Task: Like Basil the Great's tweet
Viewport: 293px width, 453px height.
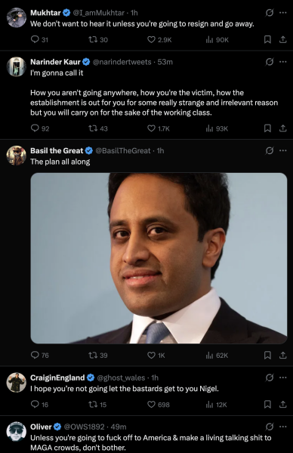Action: pyautogui.click(x=152, y=355)
